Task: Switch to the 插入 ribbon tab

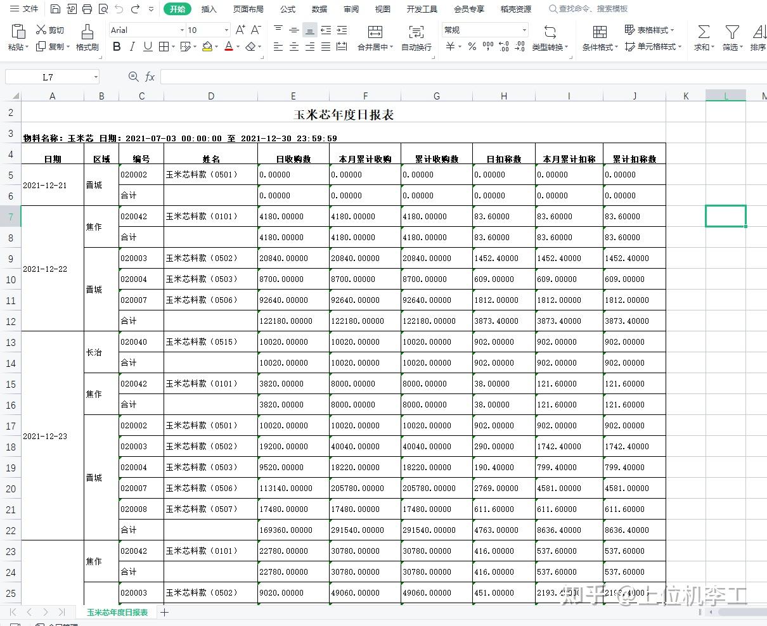Action: [x=209, y=9]
